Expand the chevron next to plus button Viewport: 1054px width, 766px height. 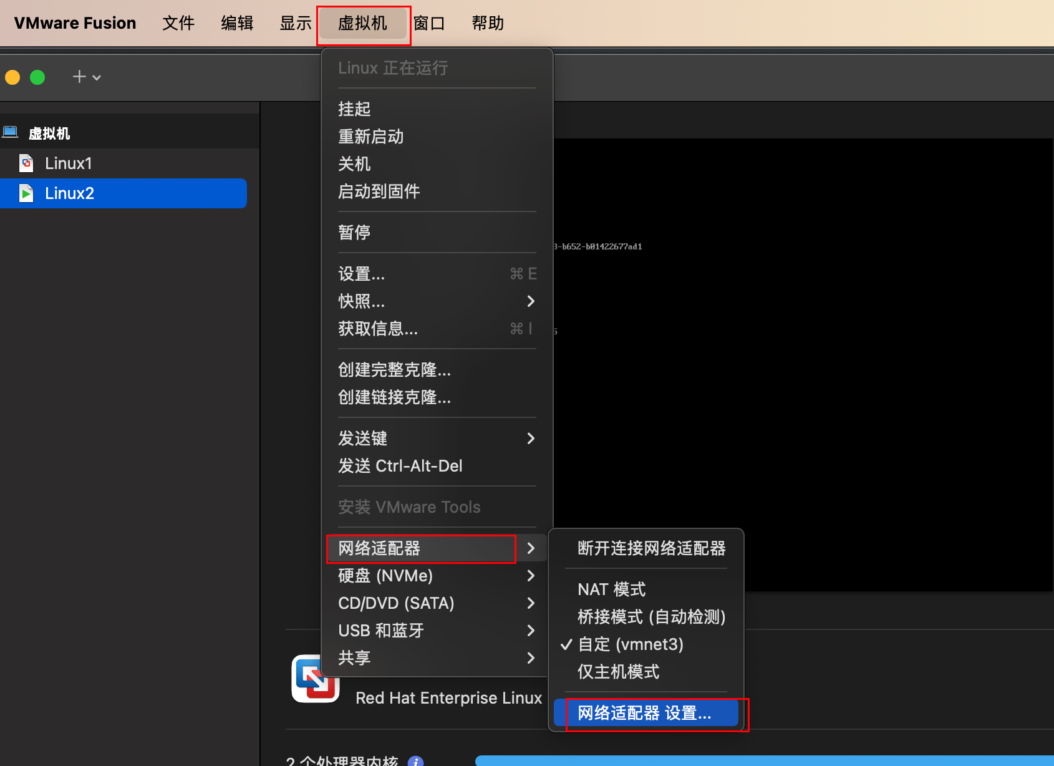[97, 78]
